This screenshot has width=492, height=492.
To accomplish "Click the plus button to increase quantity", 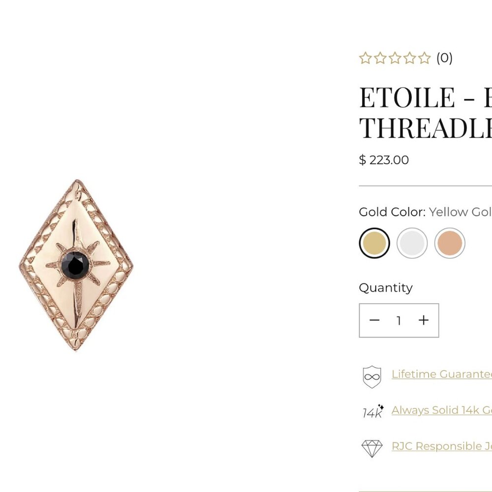I will [x=424, y=320].
